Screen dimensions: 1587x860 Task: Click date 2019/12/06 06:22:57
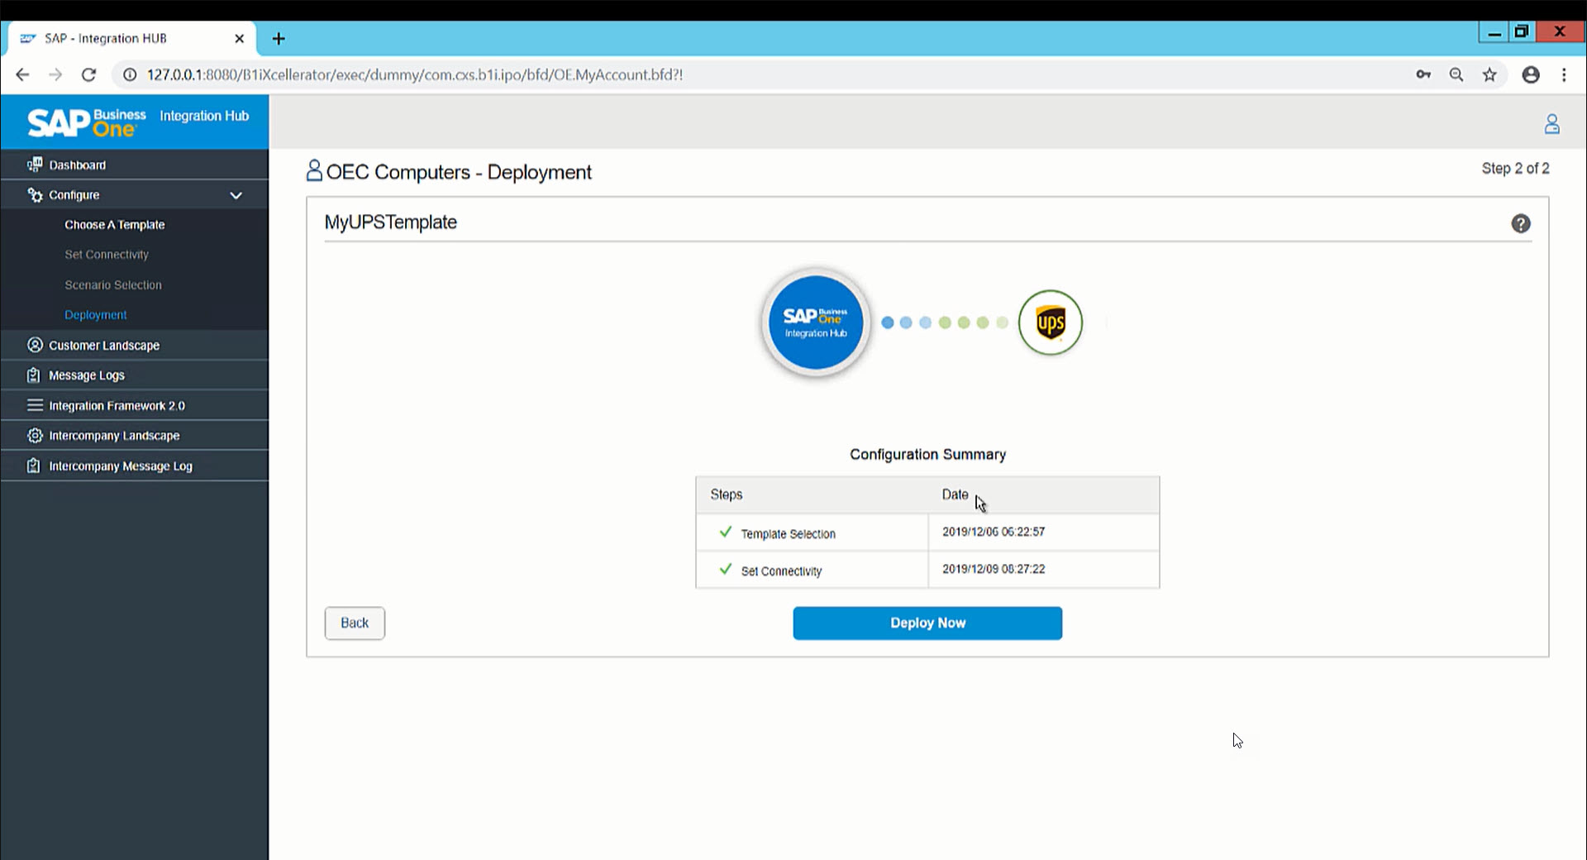click(993, 532)
